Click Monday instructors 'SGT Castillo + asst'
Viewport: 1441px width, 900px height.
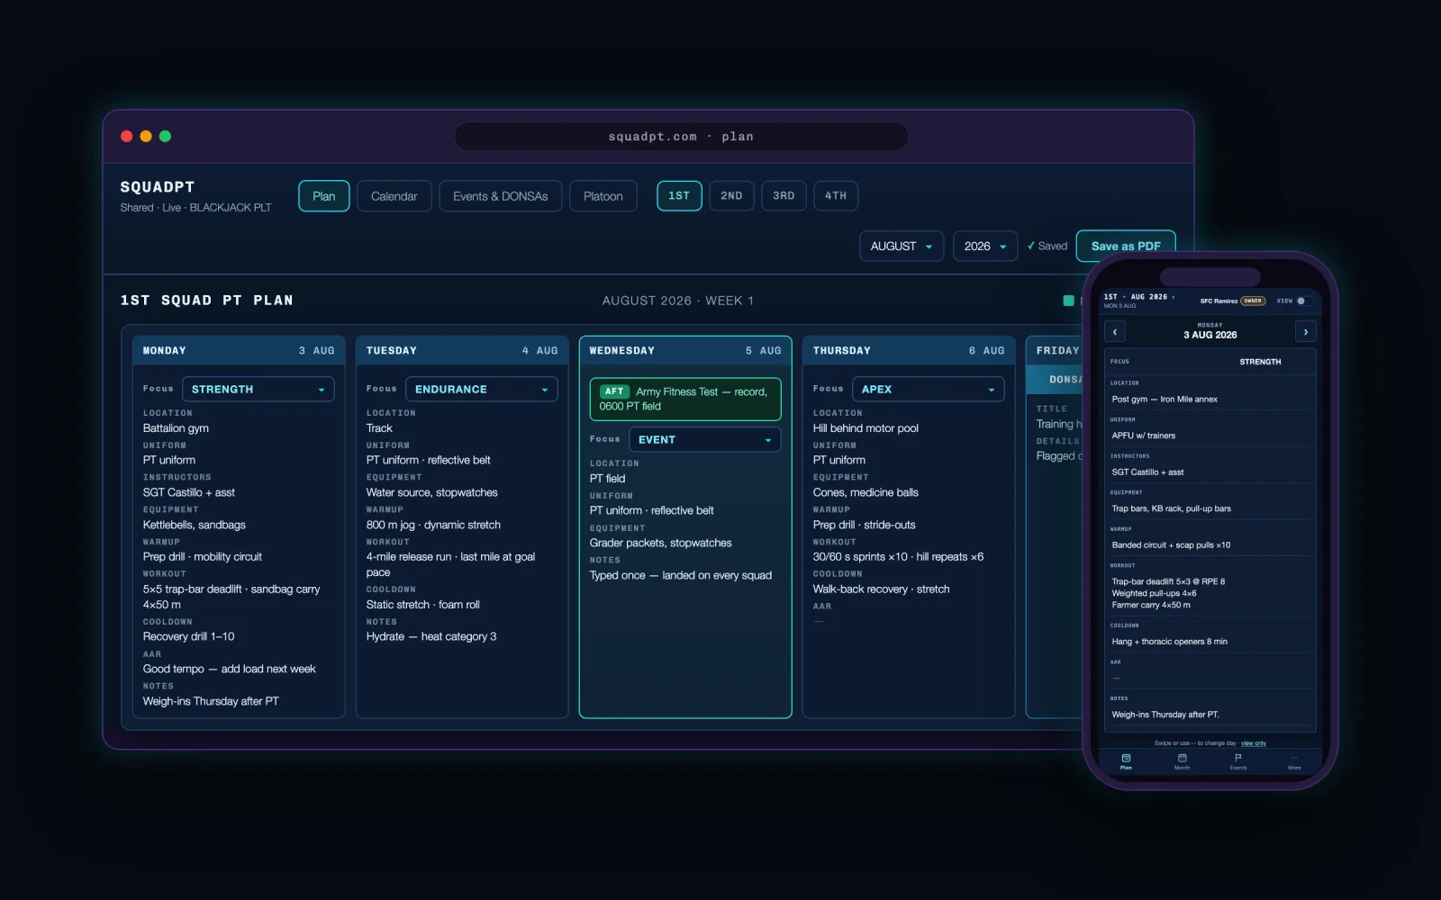coord(189,492)
